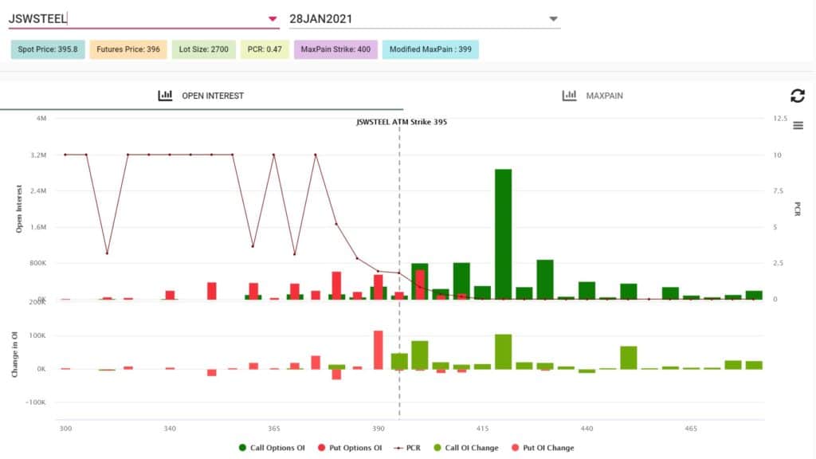Click the Change in OI y-axis title

click(x=14, y=355)
